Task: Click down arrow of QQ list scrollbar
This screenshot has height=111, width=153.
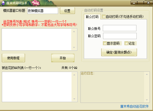Action: coord(74,99)
